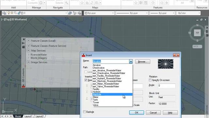
Task: Click the TOP face of the ViewCube
Action: click(197, 33)
